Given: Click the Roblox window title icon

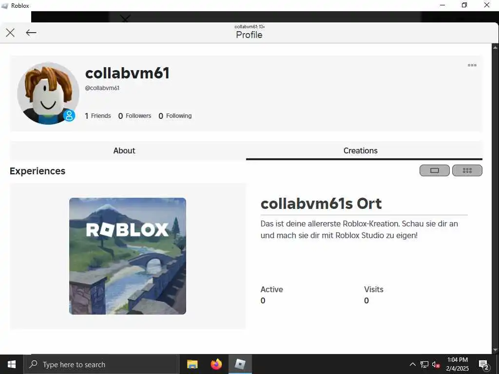Looking at the screenshot, I should tap(4, 6).
